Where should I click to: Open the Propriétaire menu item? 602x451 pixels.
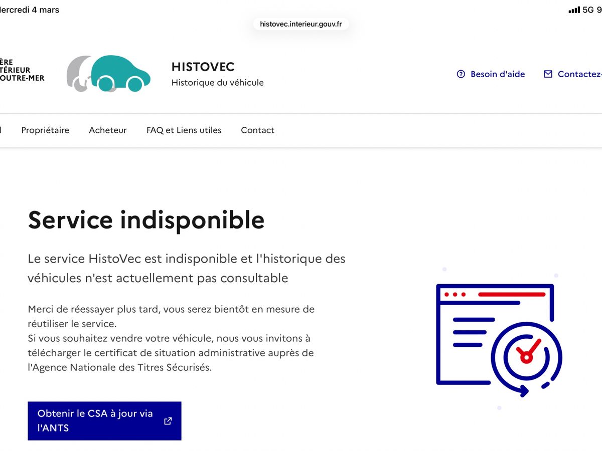(x=45, y=130)
